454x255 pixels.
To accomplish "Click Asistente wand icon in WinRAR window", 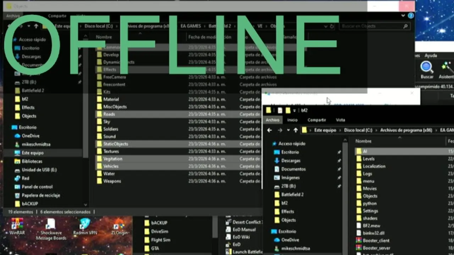I will pyautogui.click(x=447, y=67).
